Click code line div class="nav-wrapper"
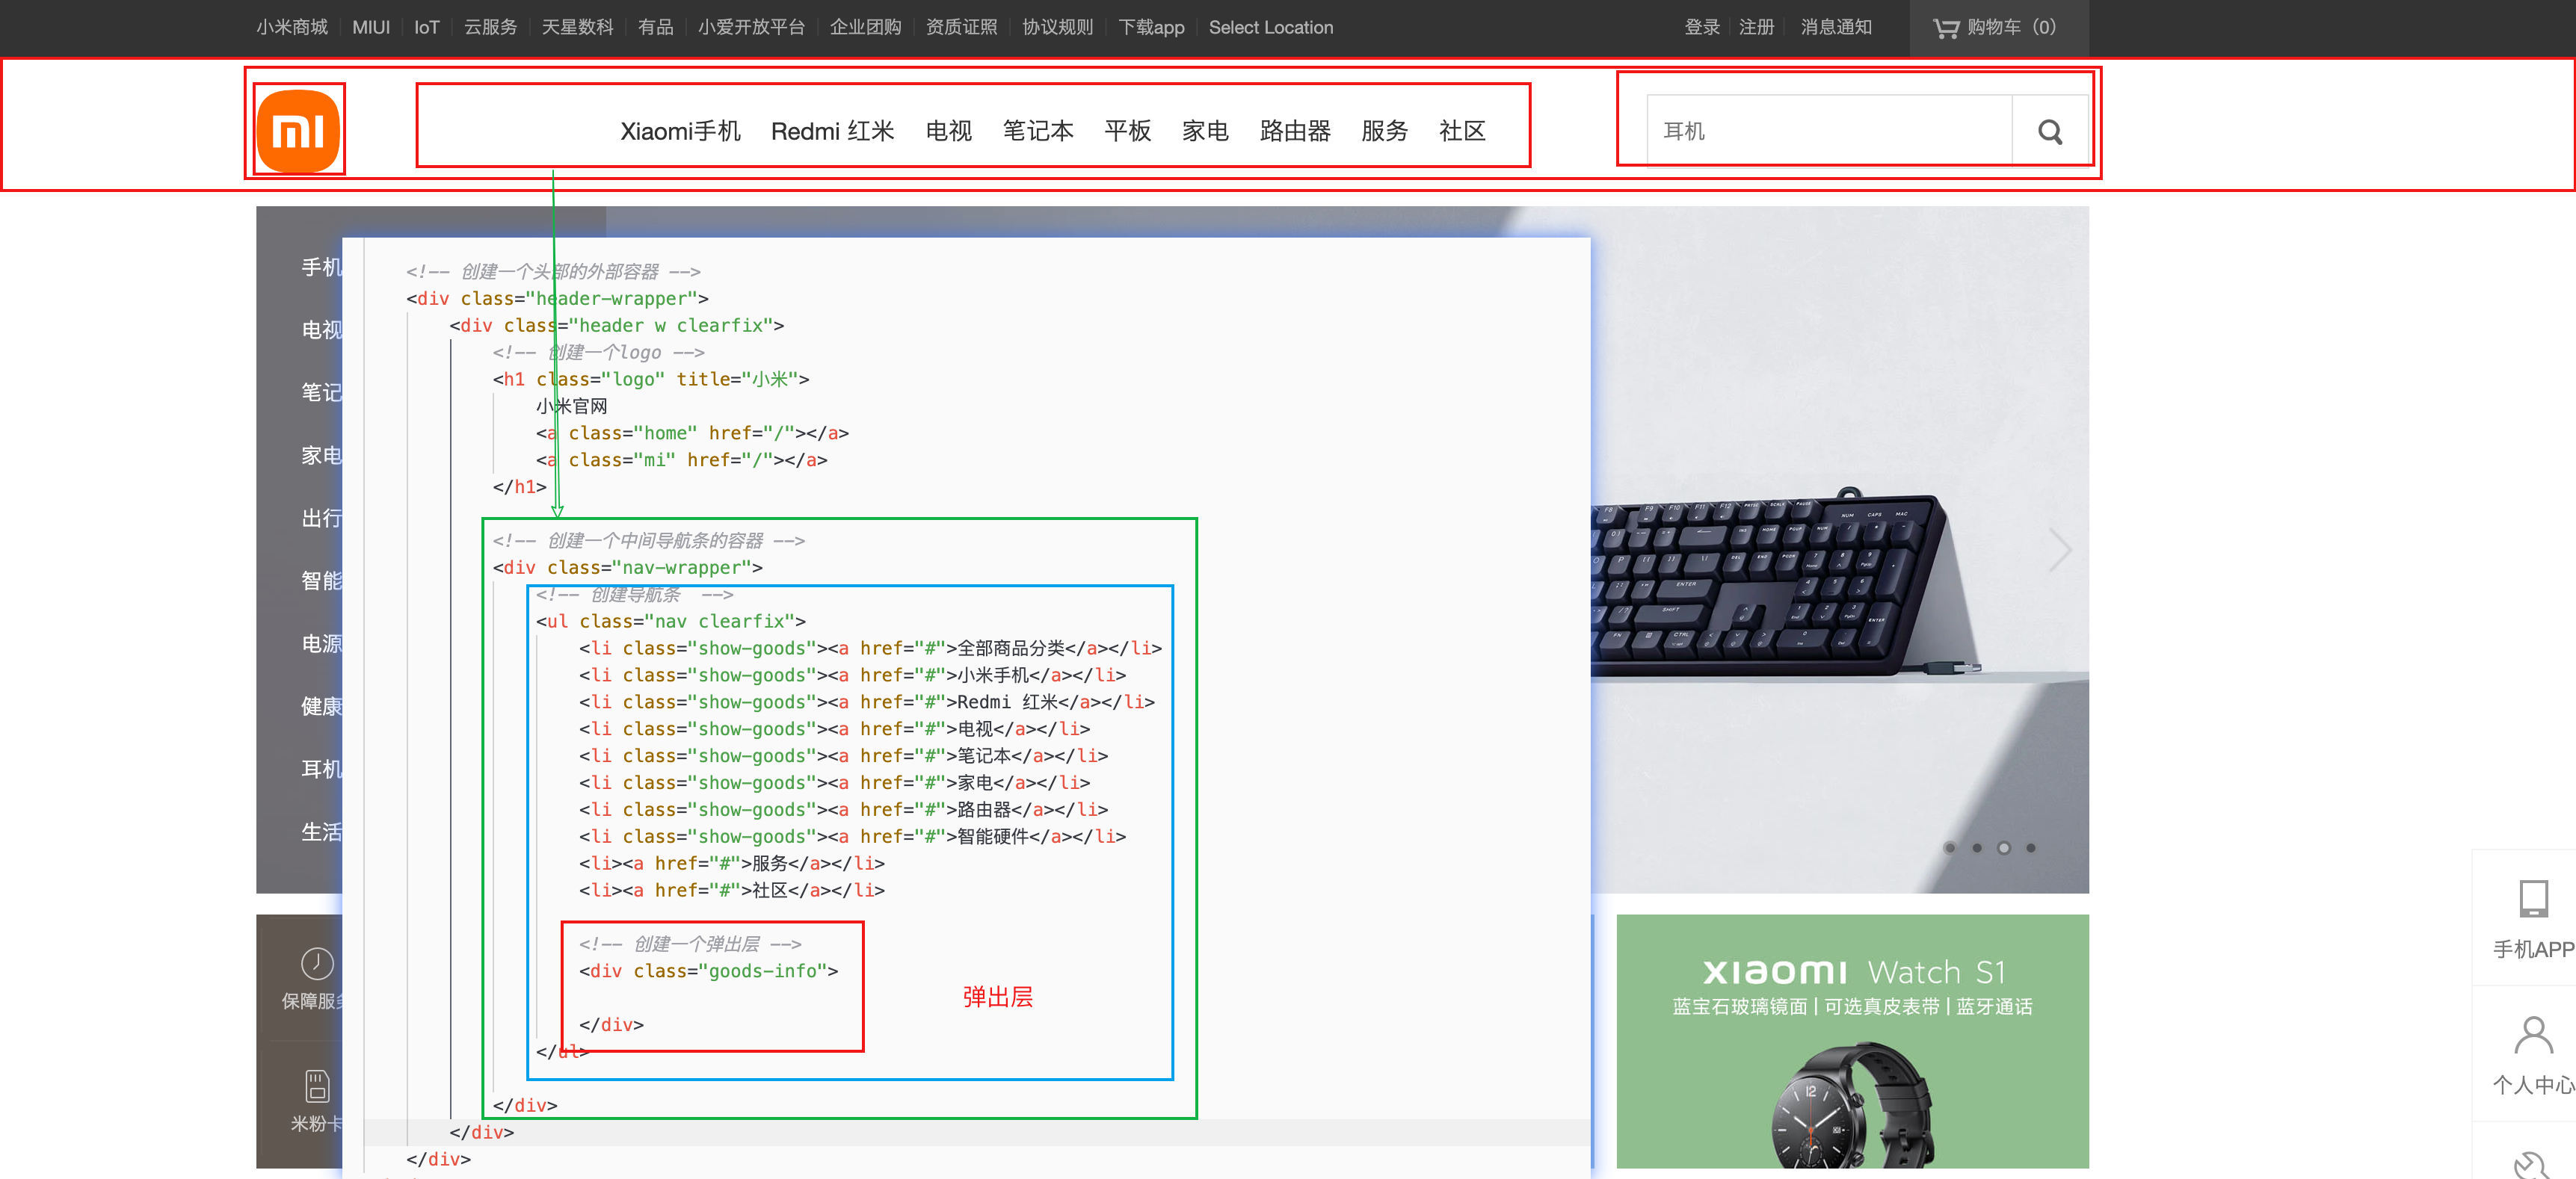The height and width of the screenshot is (1179, 2576). click(x=627, y=568)
